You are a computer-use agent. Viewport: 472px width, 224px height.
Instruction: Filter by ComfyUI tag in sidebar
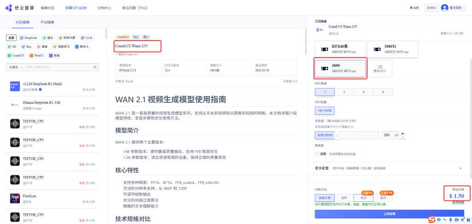click(16, 56)
